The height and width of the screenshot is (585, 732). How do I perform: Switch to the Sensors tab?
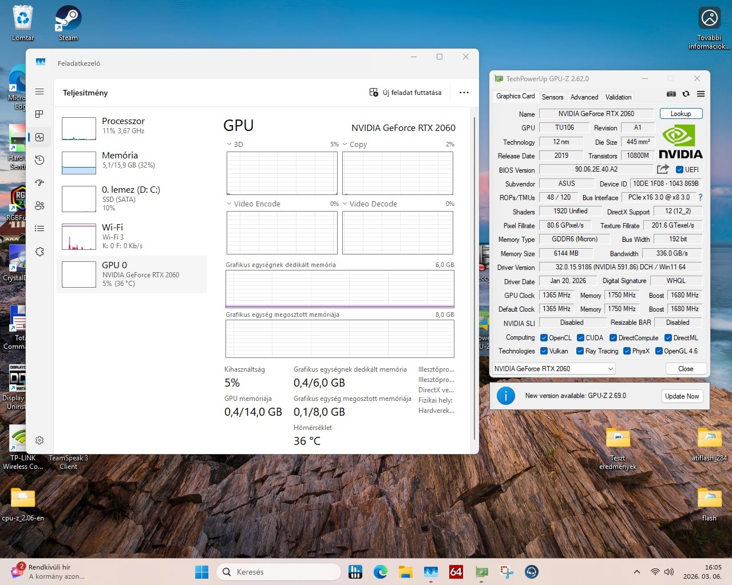pyautogui.click(x=552, y=97)
